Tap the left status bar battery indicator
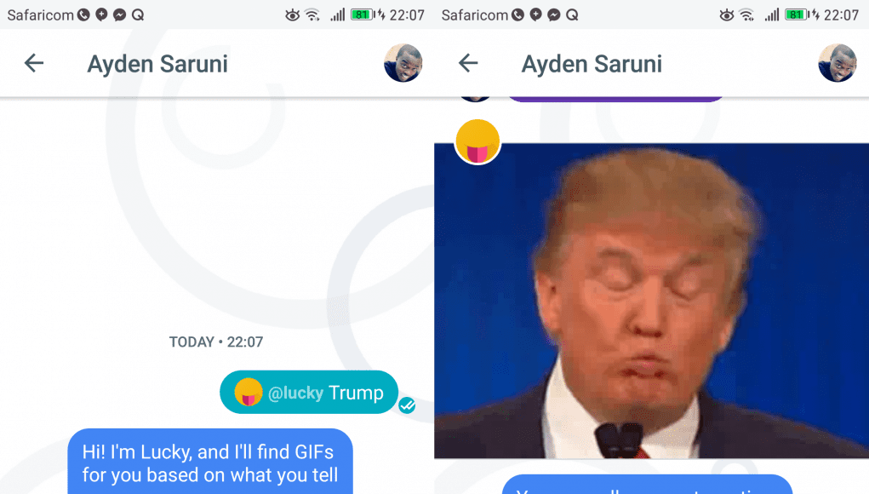Screen dimensions: 869x494 click(x=363, y=15)
